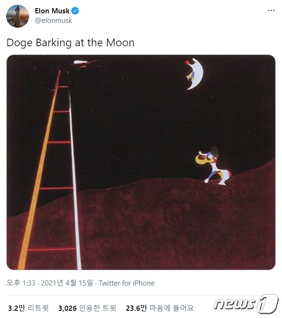This screenshot has width=282, height=318.
Task: Click the colorful dog in the painting
Action: coord(213,166)
